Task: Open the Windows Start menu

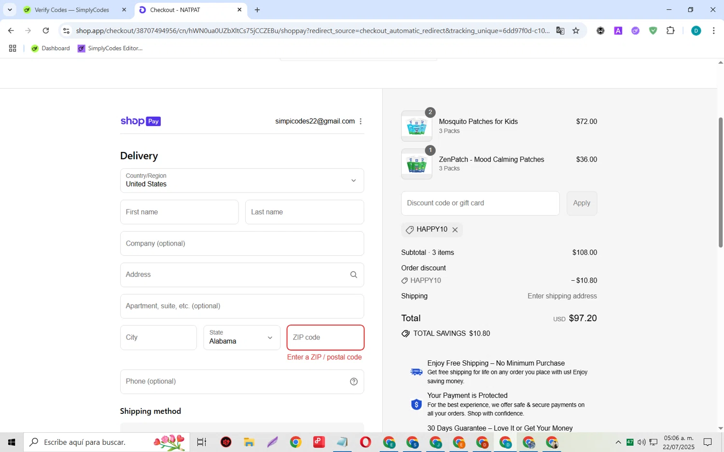Action: click(x=12, y=442)
